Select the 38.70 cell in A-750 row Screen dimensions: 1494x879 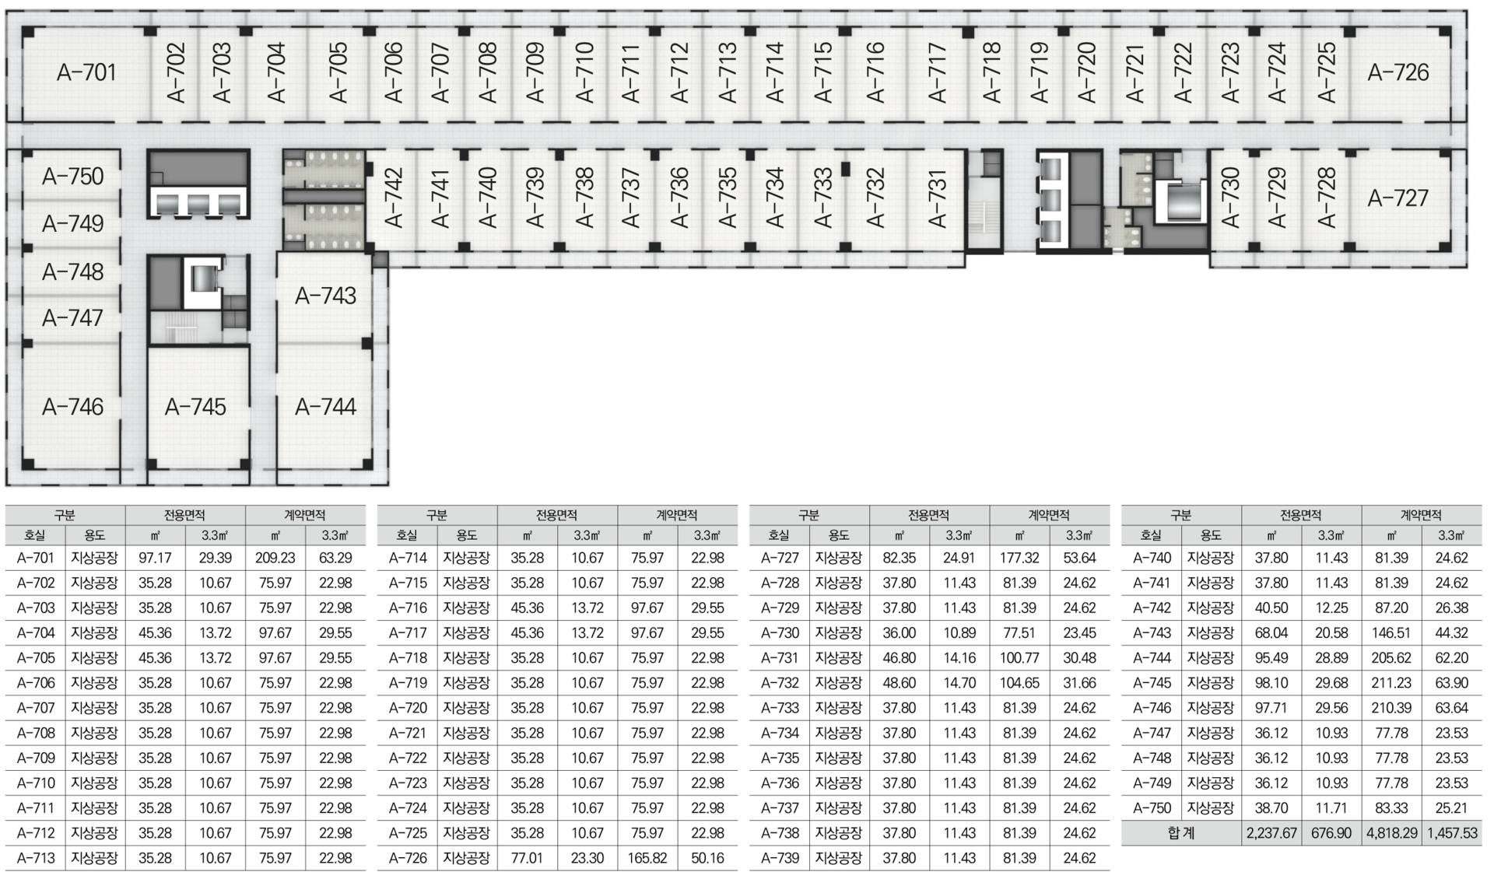1271,808
